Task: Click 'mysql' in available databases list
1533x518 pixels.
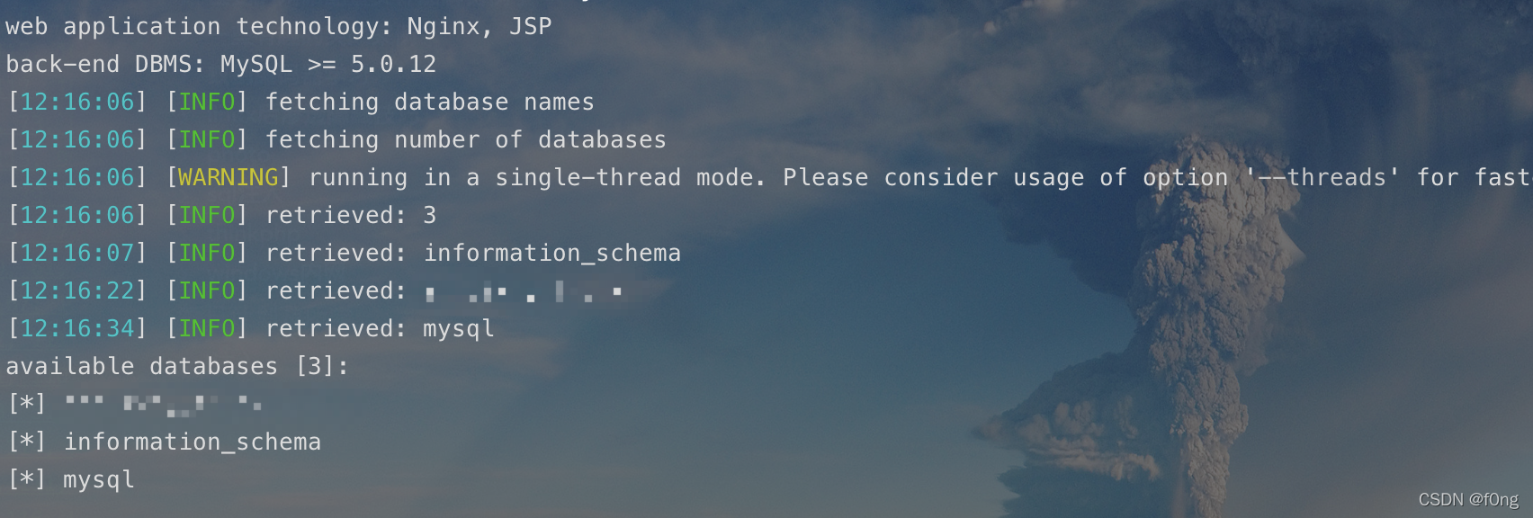Action: (x=99, y=480)
